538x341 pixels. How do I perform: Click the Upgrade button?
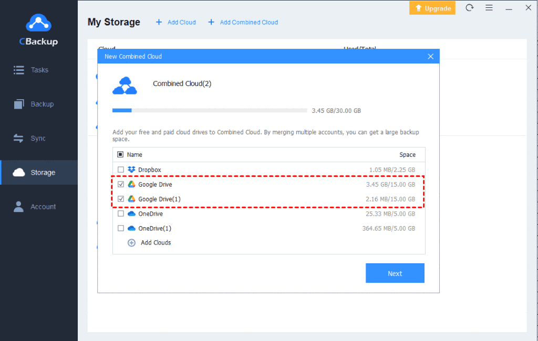[x=432, y=8]
